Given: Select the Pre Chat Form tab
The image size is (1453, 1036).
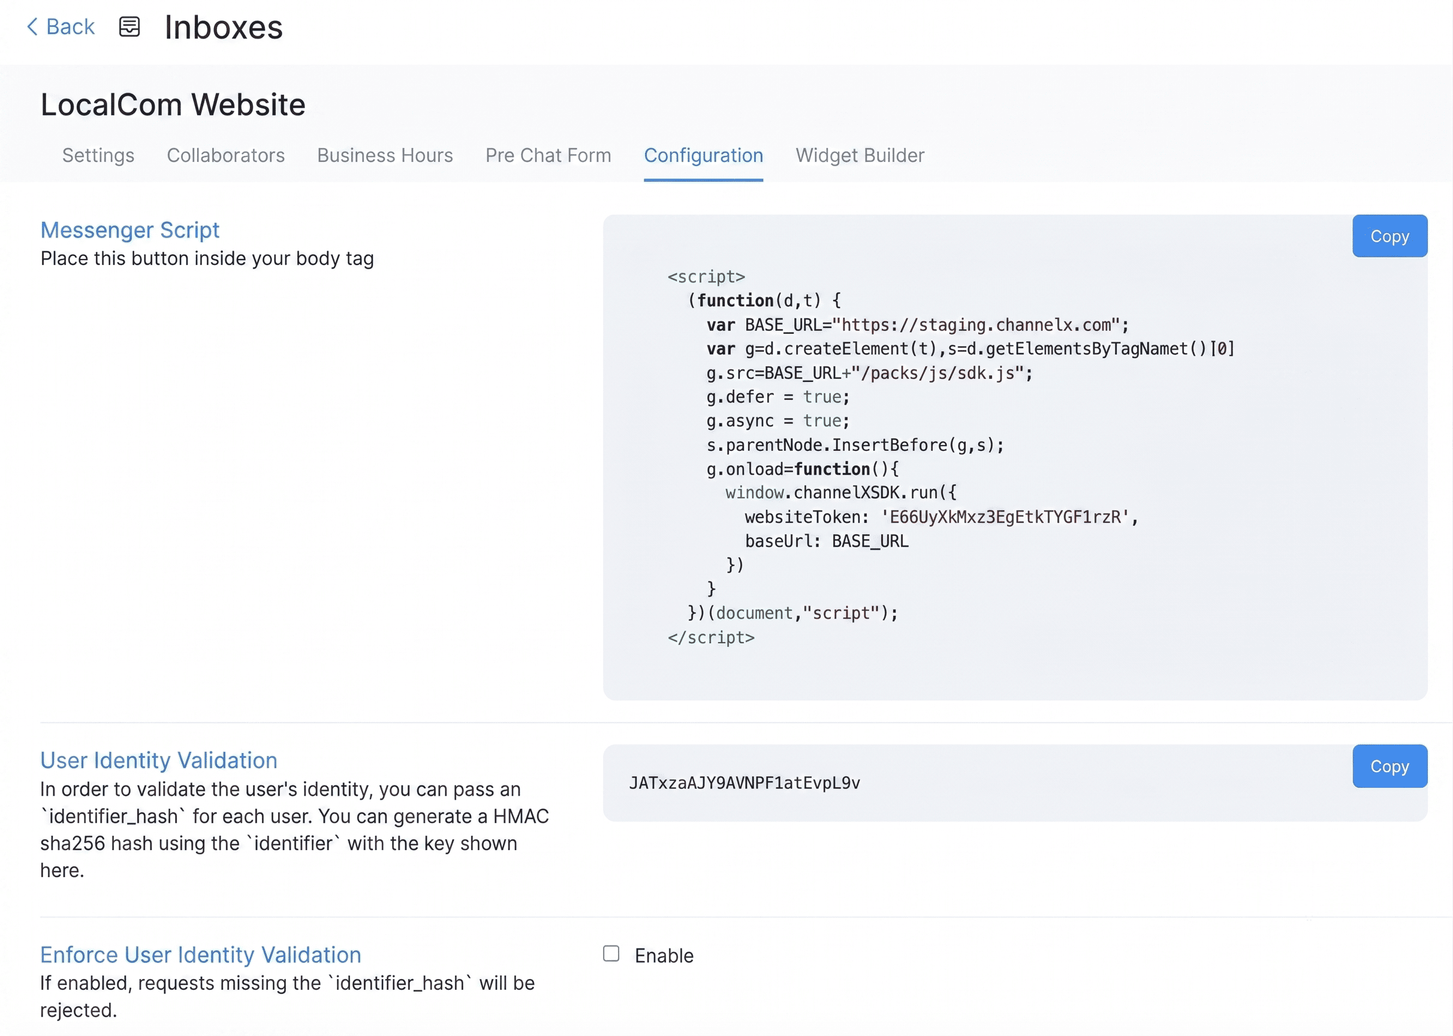Looking at the screenshot, I should pyautogui.click(x=548, y=155).
